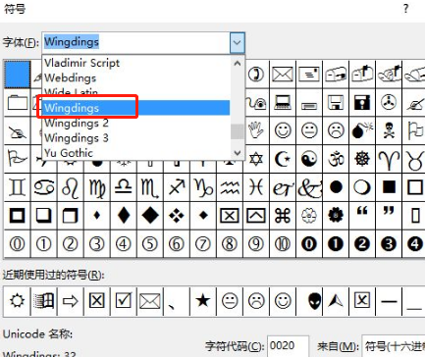Select the large black diamond symbol

pos(150,216)
